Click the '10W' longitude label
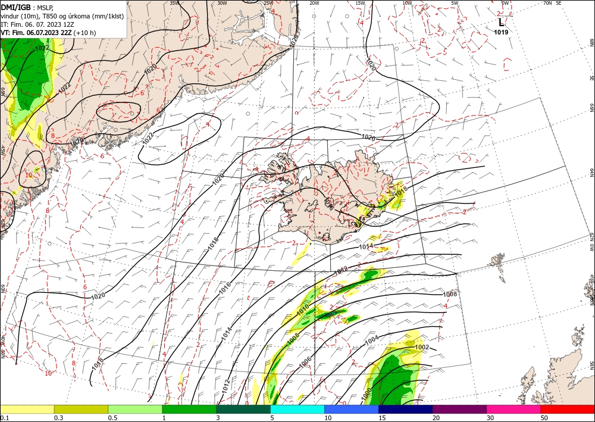Viewport: 595px width, 422px height. point(407,3)
